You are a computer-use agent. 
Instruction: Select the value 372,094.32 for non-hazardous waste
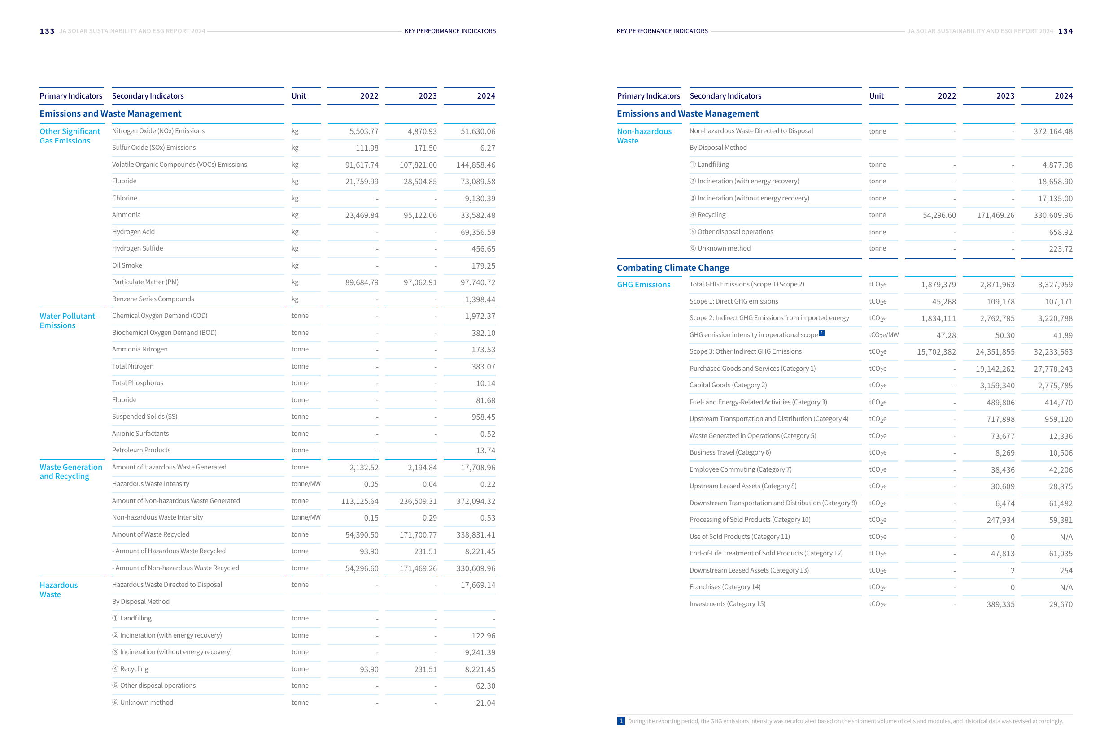[x=476, y=501]
